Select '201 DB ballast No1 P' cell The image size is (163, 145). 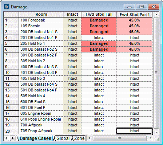point(41,38)
